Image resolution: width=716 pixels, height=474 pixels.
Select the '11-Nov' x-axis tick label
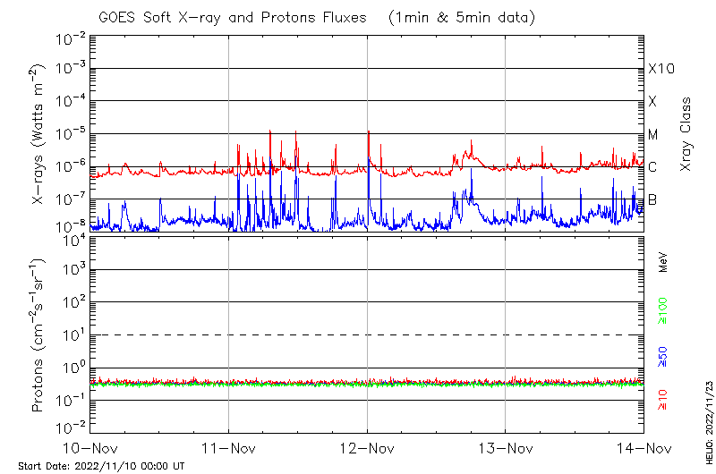point(228,446)
